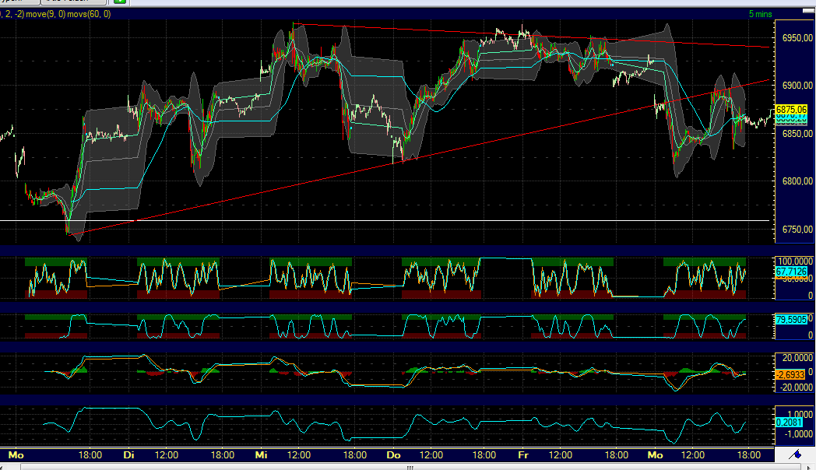816x470 pixels.
Task: Select the blue pointer icon at bottom right
Action: point(796,454)
